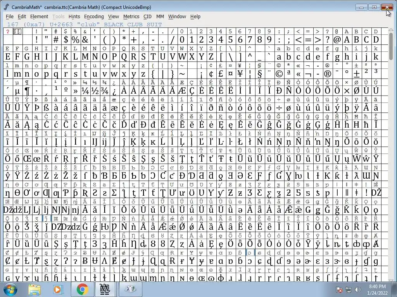
Task: Launch Windows Media Player from taskbar
Action: (x=57, y=289)
